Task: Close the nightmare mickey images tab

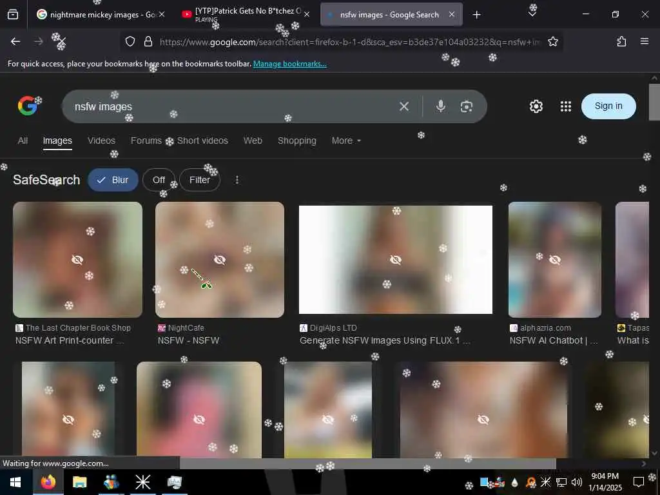Action: coord(162,15)
